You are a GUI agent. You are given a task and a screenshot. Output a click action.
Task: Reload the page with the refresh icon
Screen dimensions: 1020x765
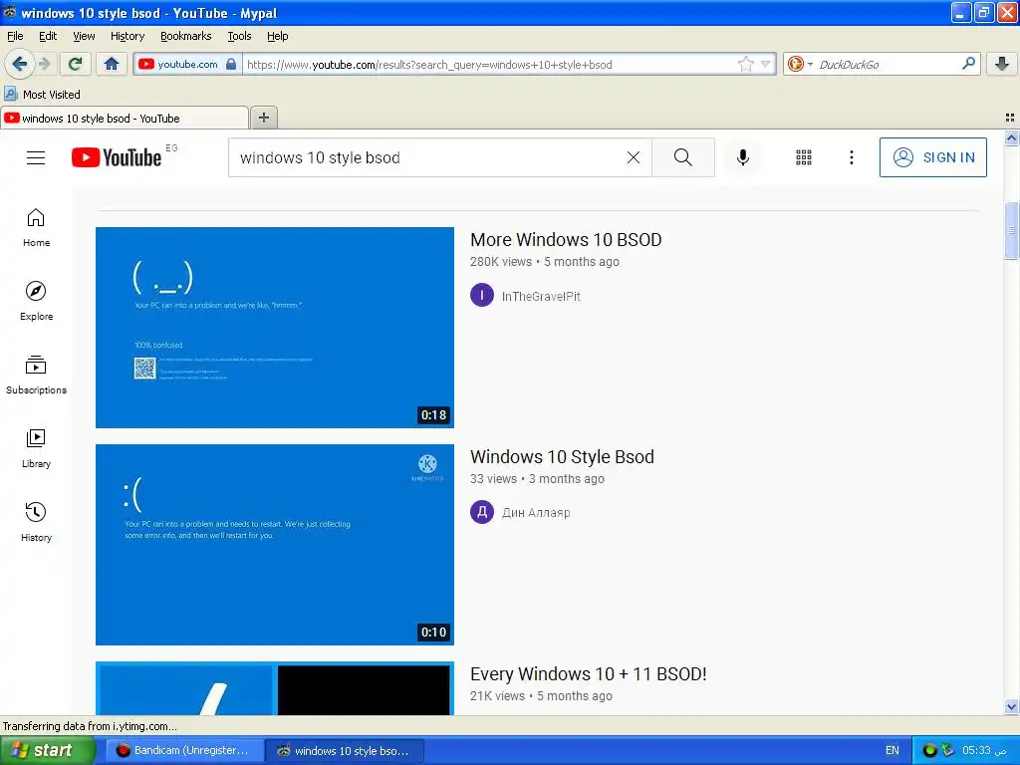pos(76,64)
